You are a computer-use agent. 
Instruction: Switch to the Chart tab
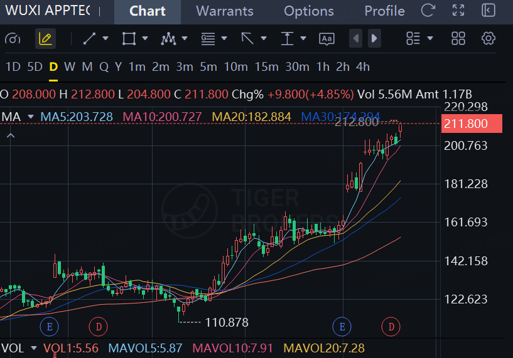tap(147, 11)
